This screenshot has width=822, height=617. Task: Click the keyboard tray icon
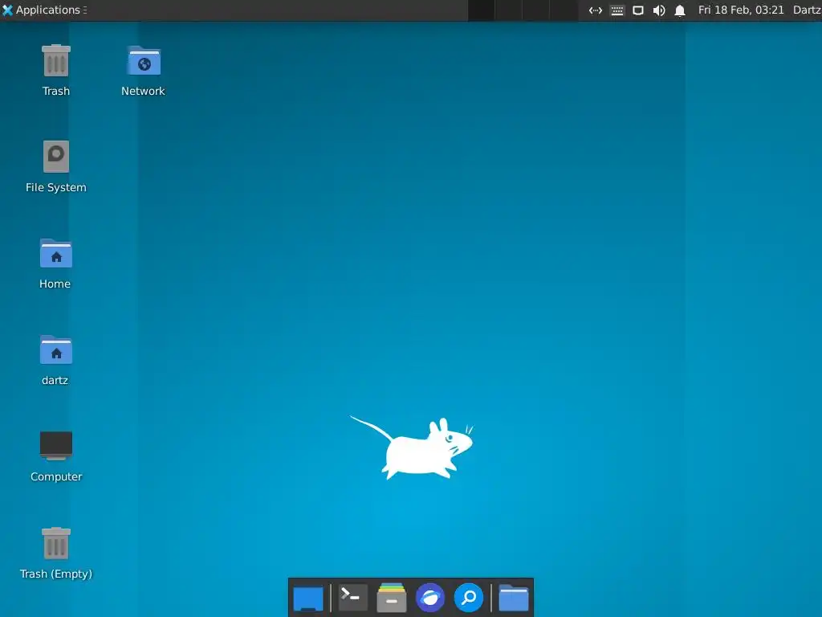617,10
